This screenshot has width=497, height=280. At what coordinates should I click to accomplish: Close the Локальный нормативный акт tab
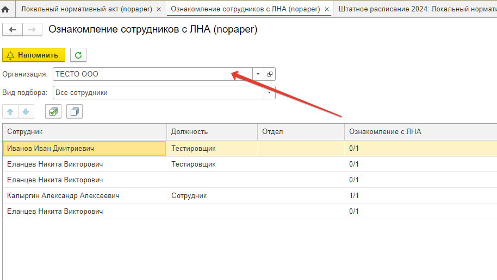click(159, 9)
